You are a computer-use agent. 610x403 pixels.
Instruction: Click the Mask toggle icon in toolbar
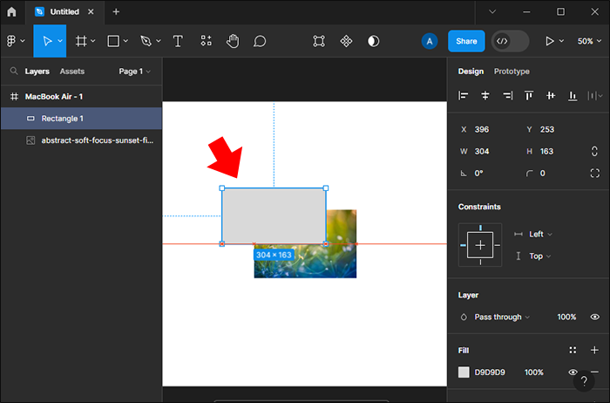click(x=373, y=41)
